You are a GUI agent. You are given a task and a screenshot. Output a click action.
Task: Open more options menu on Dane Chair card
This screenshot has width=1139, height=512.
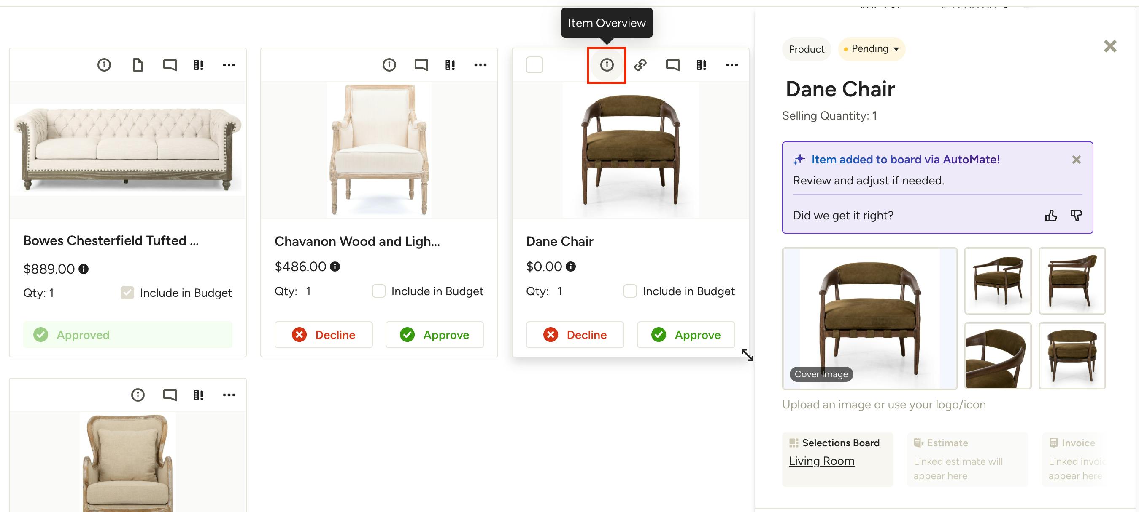pos(731,65)
